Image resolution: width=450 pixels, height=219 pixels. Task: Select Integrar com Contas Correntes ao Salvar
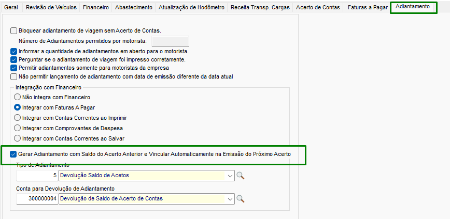pyautogui.click(x=18, y=138)
